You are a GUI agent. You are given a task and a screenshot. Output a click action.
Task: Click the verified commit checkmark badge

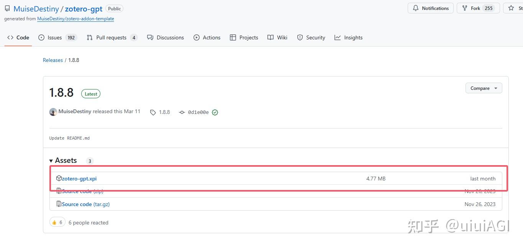(215, 112)
